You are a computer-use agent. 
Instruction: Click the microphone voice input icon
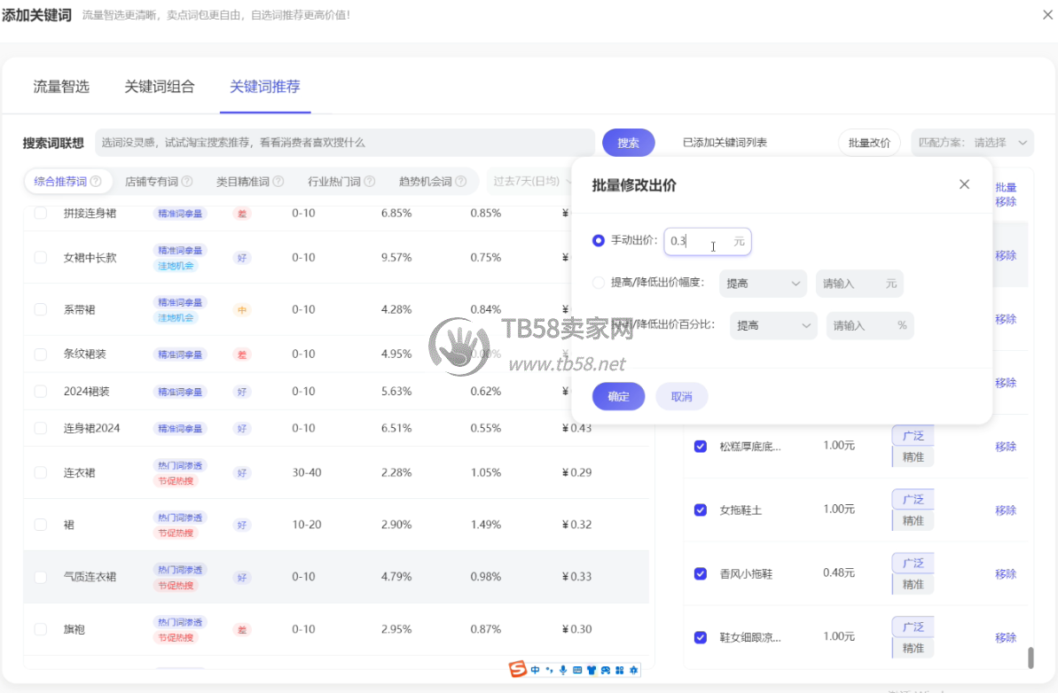(x=563, y=671)
